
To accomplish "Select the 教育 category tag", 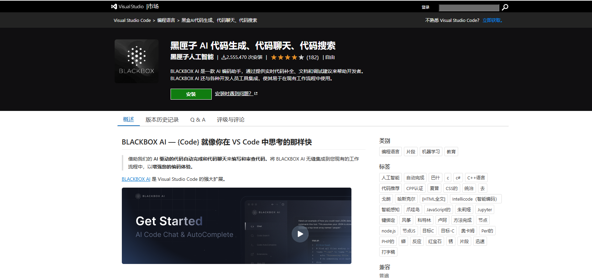I will (x=451, y=152).
